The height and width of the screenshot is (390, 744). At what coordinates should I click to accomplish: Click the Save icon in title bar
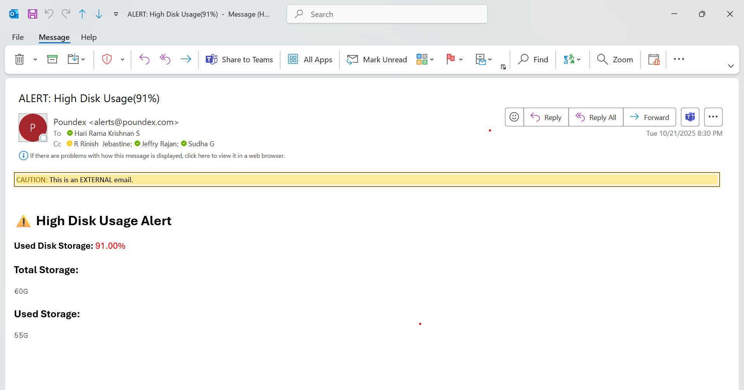pos(33,14)
